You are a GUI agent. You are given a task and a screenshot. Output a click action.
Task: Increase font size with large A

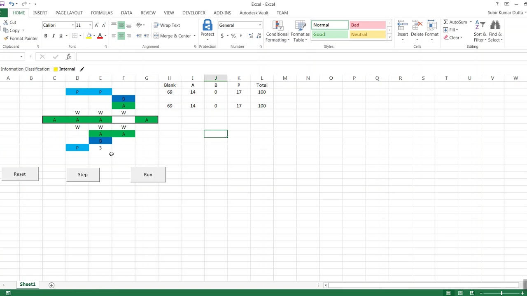pos(96,25)
